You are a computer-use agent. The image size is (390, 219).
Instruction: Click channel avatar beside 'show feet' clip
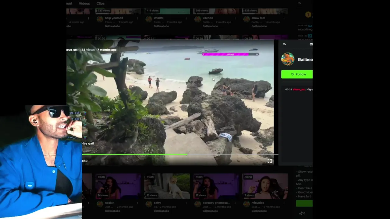tap(246, 19)
